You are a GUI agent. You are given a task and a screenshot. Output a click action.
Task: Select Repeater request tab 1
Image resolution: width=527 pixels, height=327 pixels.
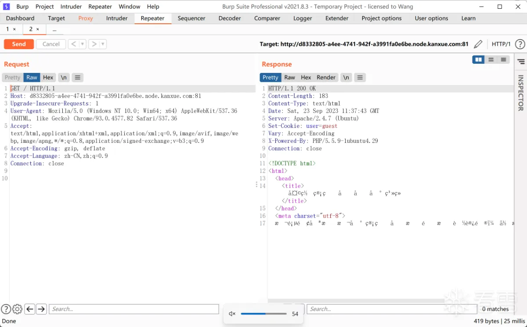coord(7,29)
